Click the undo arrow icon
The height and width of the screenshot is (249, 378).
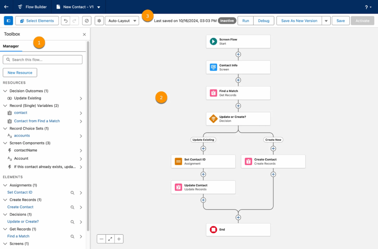[65, 21]
